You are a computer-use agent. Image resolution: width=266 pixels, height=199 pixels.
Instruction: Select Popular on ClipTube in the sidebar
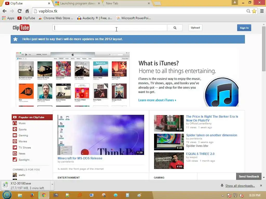tap(32, 117)
